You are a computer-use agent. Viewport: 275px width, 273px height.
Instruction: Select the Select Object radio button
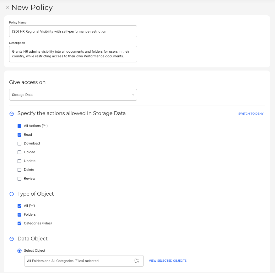[19, 251]
